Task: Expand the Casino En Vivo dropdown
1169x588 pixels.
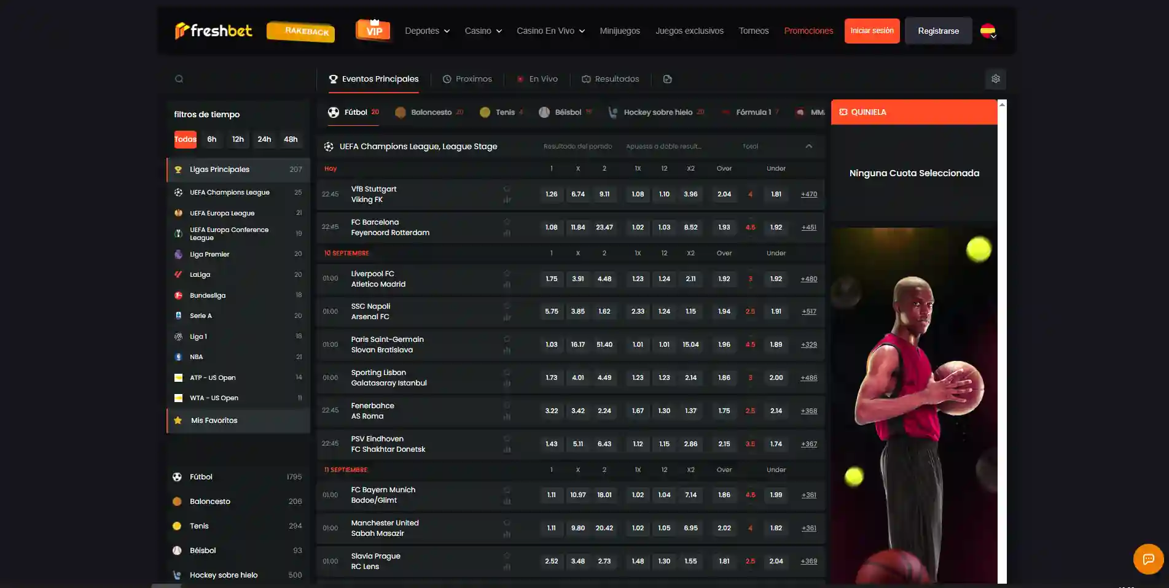Action: point(551,31)
